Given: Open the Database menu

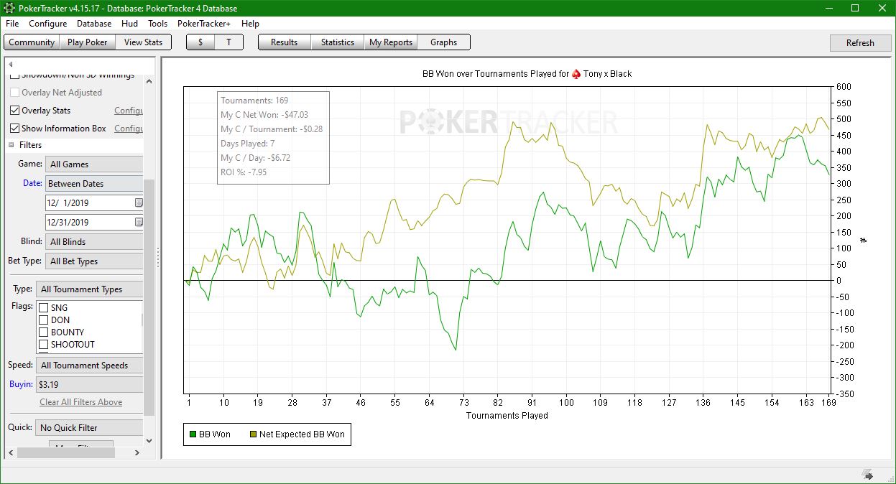Looking at the screenshot, I should coord(94,24).
